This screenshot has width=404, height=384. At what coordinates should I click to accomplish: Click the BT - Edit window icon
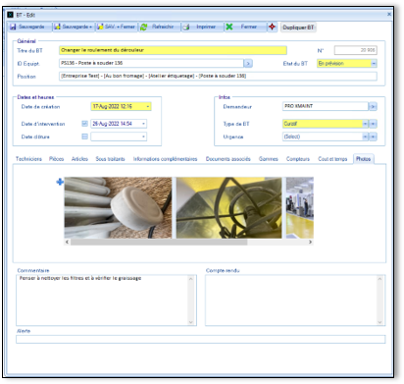click(11, 15)
